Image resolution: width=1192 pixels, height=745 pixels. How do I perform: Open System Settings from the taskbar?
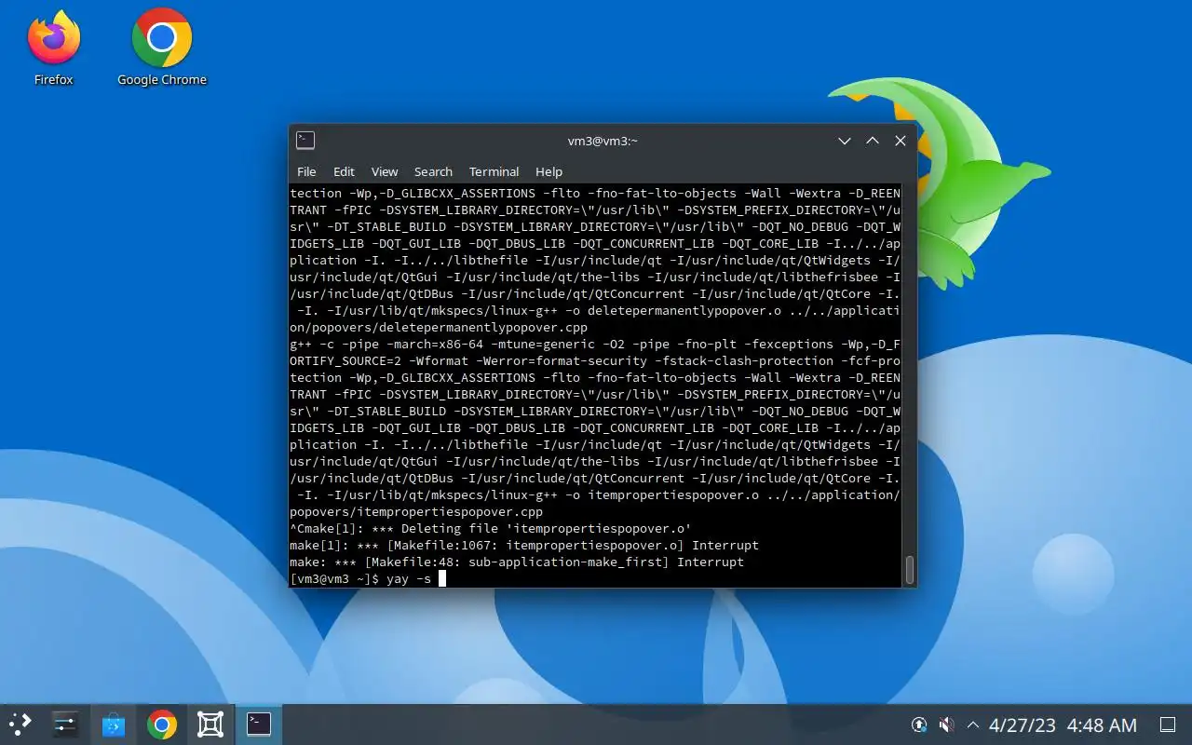click(65, 725)
